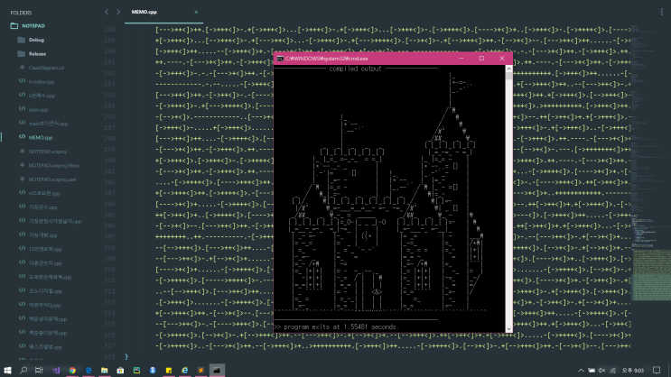Open Sticky Notes from the taskbar

pyautogui.click(x=169, y=370)
